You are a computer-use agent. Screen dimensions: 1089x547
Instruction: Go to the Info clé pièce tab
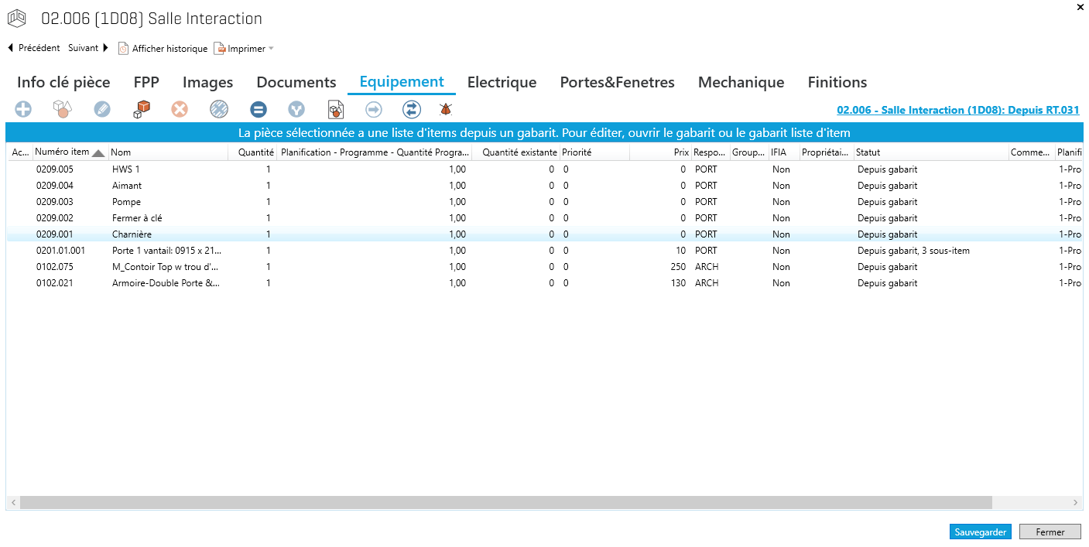63,83
